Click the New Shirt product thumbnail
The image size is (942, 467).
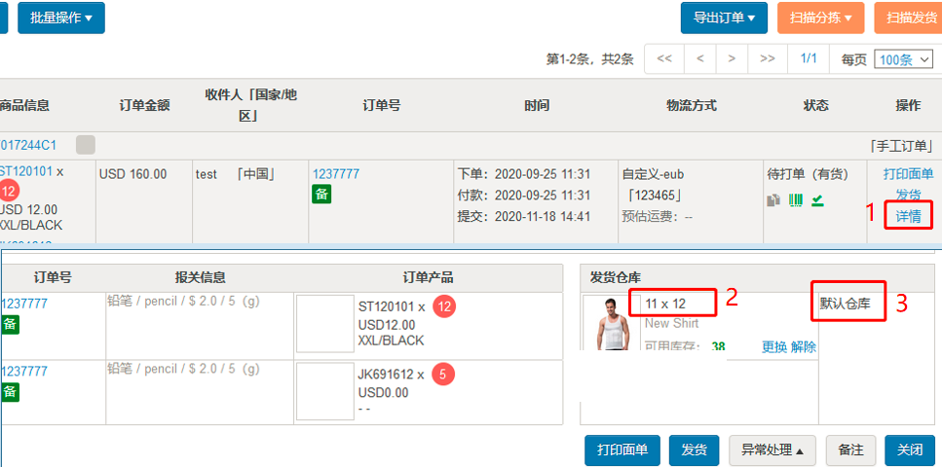point(609,322)
